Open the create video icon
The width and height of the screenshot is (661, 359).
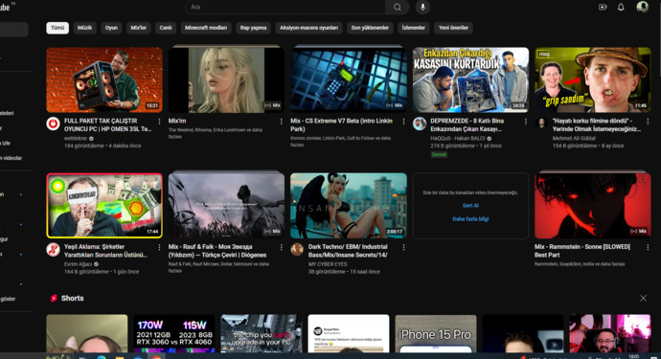[x=603, y=7]
